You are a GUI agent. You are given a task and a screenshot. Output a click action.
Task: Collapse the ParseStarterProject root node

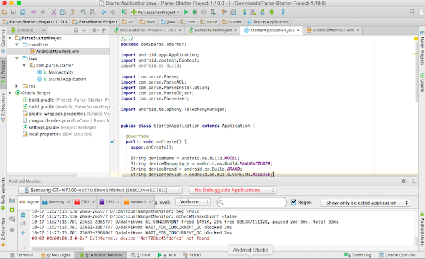(x=10, y=38)
